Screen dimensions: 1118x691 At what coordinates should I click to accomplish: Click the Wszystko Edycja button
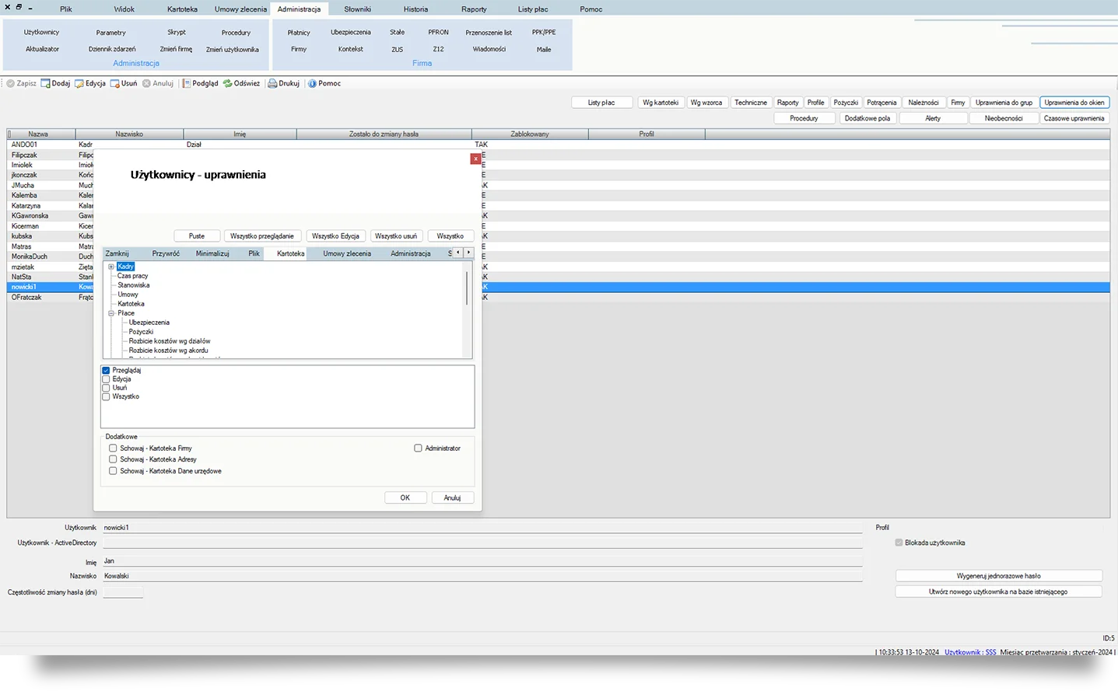tap(335, 236)
